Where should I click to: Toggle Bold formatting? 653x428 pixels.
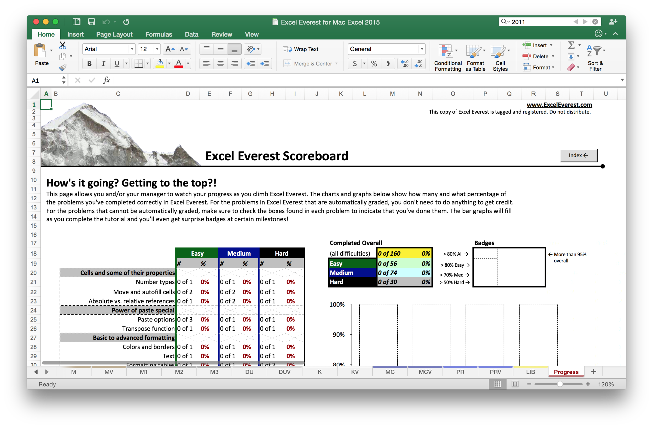point(89,64)
